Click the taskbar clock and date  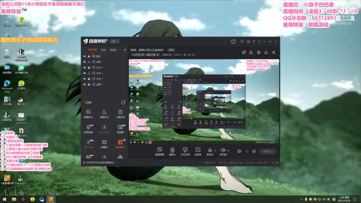344,199
